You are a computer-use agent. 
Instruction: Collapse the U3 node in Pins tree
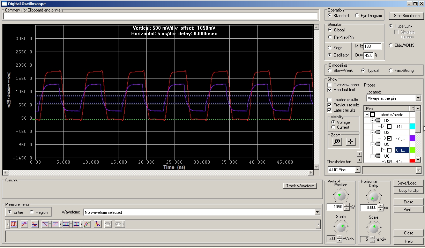pos(372,133)
